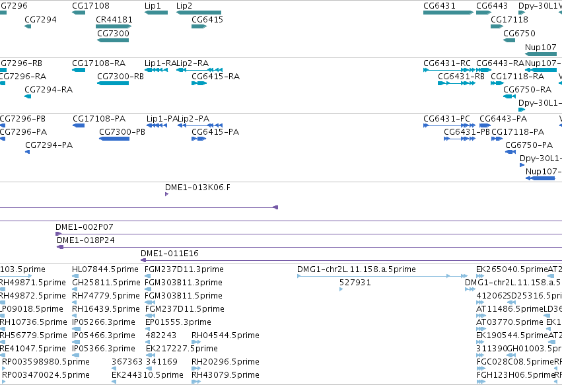Open the 527931 EST label
This screenshot has height=385, width=562.
[355, 283]
